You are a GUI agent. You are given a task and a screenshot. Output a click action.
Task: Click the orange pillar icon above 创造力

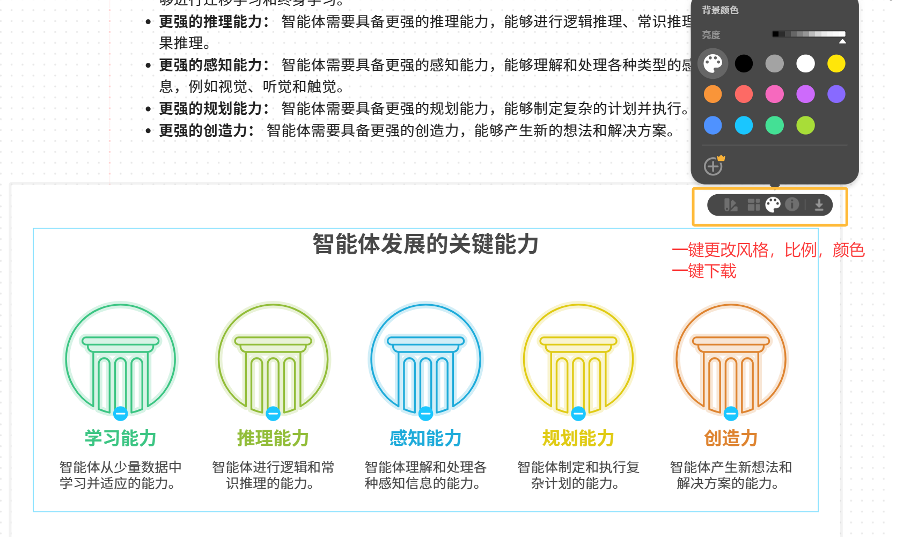pos(731,358)
